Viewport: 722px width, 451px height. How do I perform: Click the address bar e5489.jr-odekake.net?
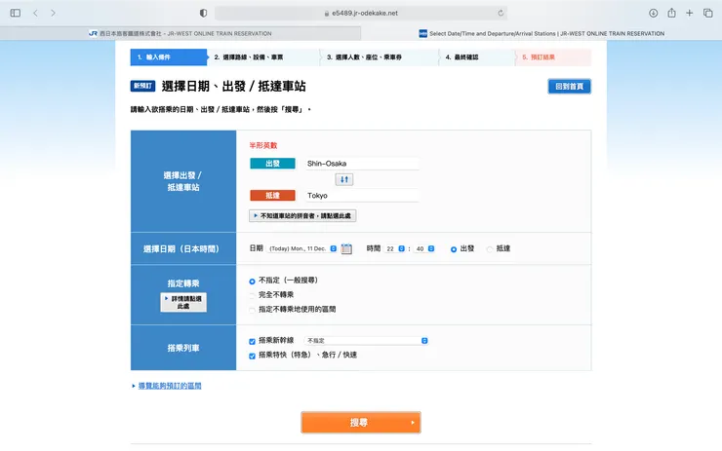[361, 13]
